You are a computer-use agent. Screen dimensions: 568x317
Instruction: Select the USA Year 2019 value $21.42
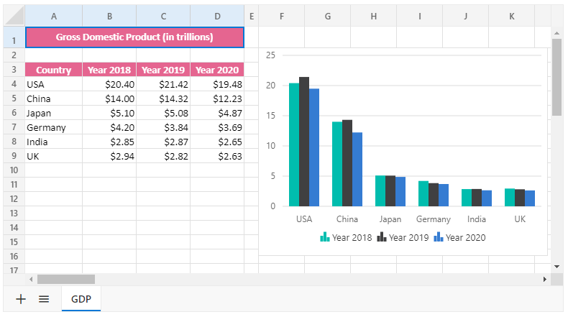(163, 84)
